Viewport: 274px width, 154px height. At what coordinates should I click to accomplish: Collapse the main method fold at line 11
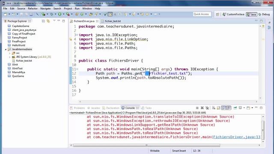pos(77,69)
